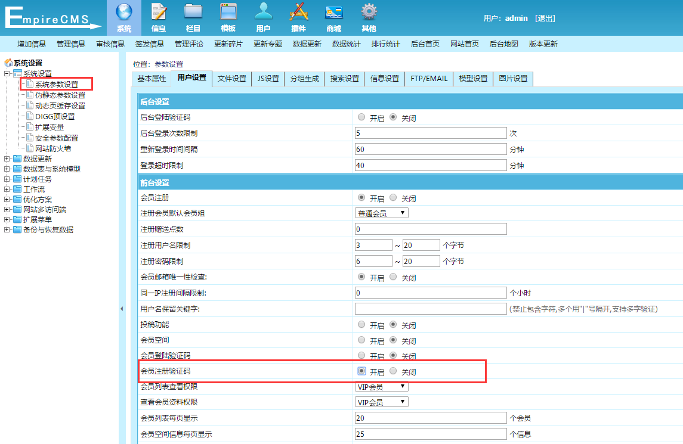The height and width of the screenshot is (444, 683).
Task: Open 注册会员默认会员组 dropdown
Action: (x=382, y=213)
